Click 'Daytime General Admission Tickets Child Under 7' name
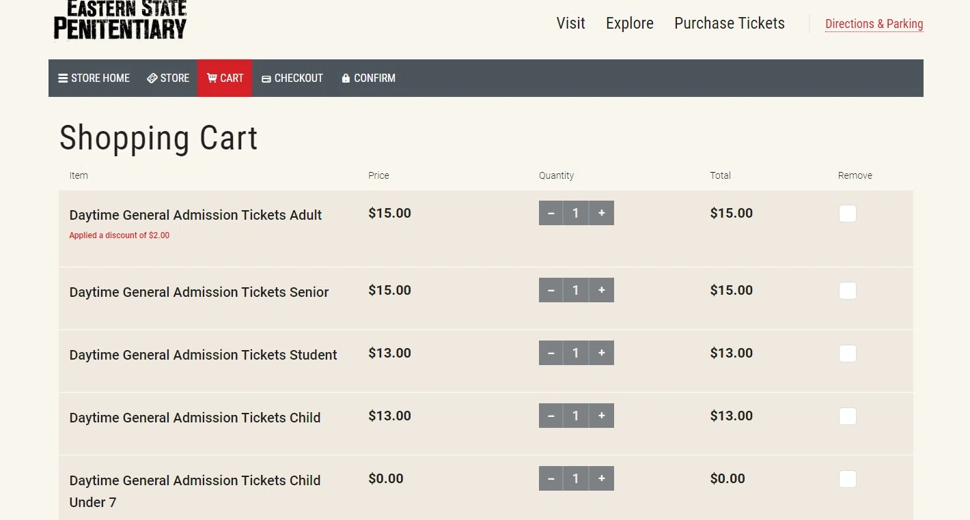Screen dimensions: 970x520 pos(195,491)
